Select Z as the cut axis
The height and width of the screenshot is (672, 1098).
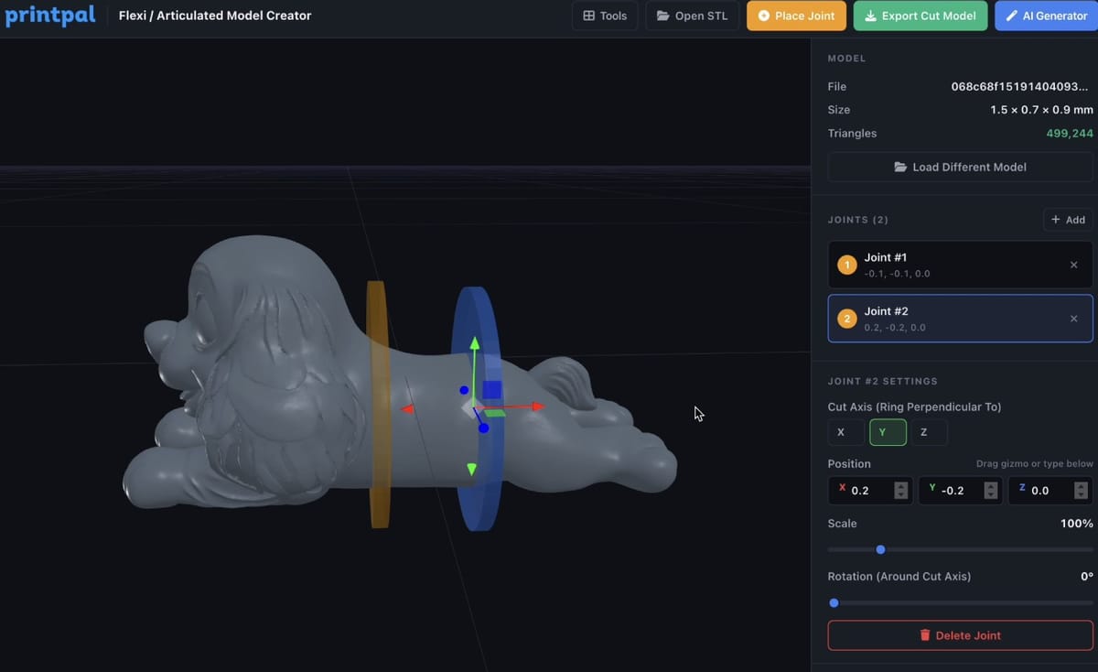[929, 431]
